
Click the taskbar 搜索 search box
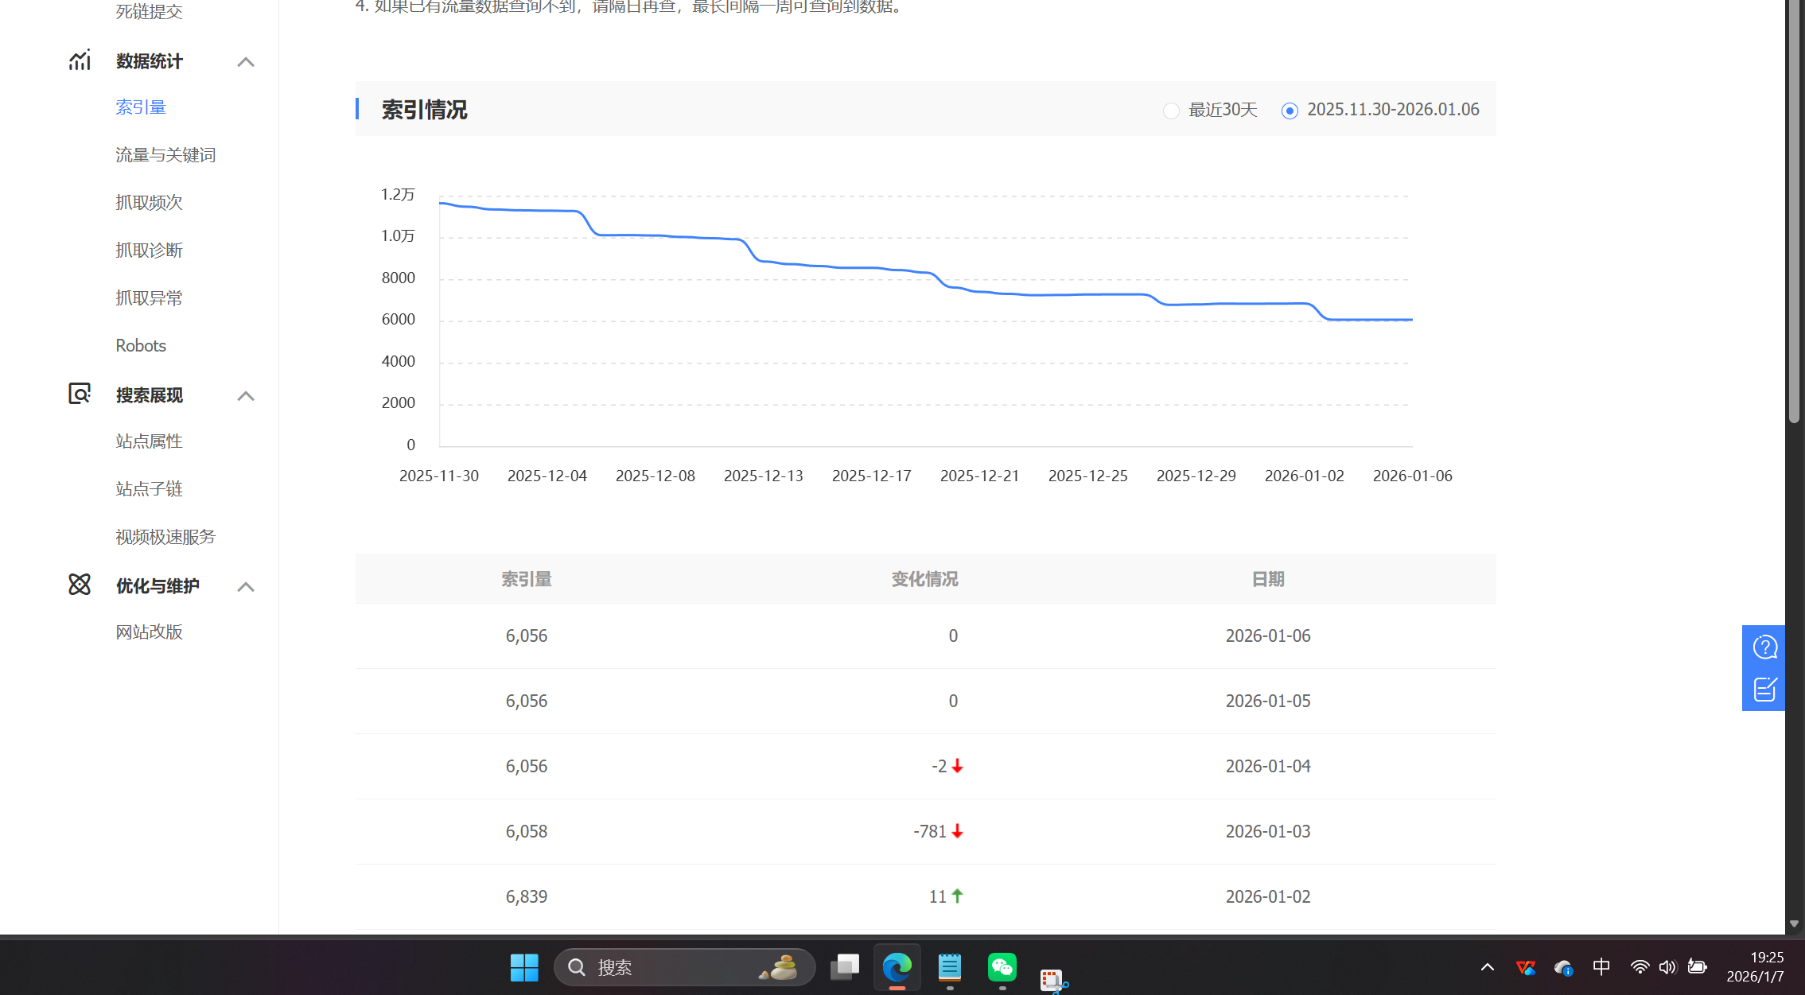click(x=684, y=967)
